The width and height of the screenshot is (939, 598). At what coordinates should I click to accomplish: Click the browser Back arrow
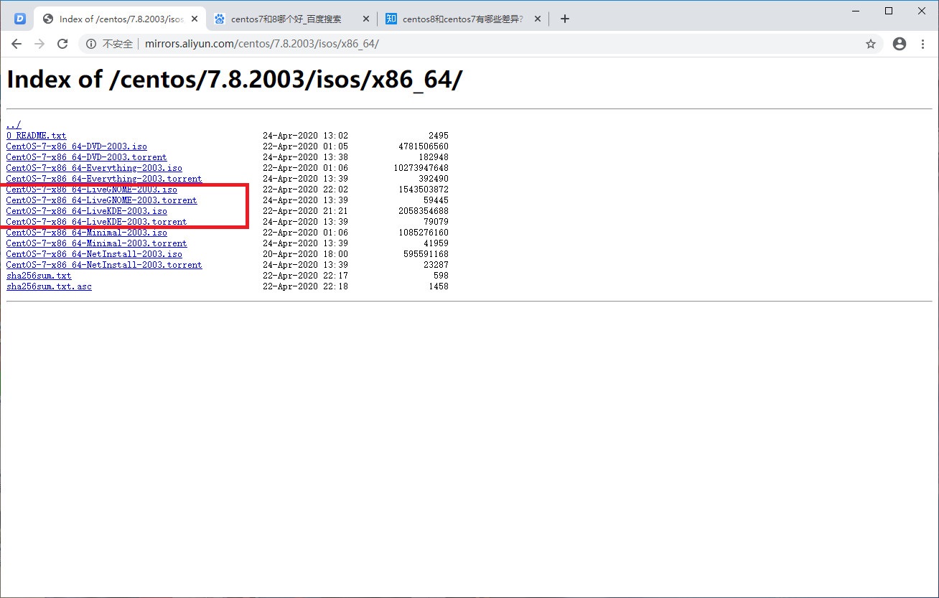pyautogui.click(x=17, y=44)
